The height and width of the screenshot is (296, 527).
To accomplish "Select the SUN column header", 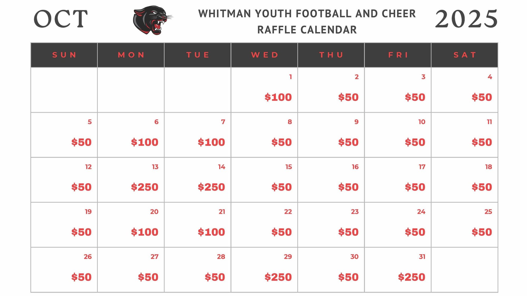I will point(64,55).
